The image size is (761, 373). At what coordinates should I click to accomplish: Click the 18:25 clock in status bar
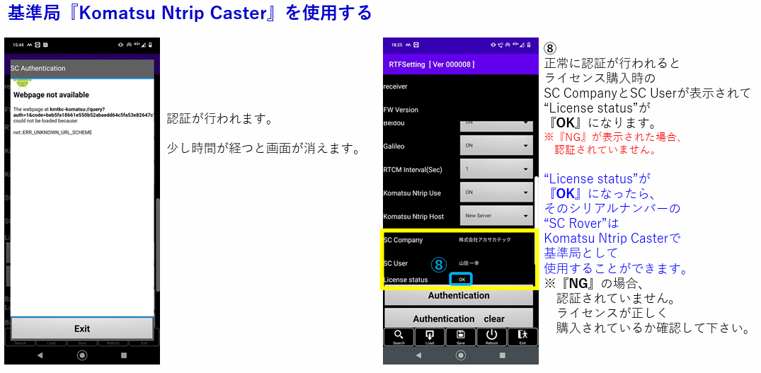click(396, 45)
